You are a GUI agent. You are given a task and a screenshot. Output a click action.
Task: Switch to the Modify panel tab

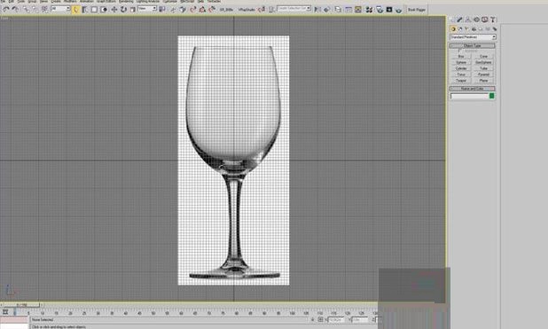pos(459,20)
